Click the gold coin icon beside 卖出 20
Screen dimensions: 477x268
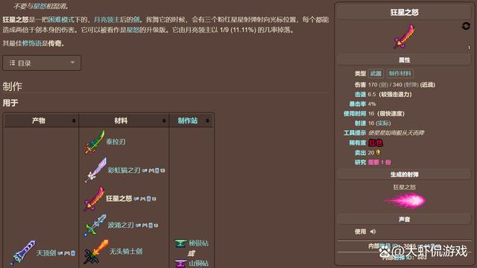pos(378,152)
